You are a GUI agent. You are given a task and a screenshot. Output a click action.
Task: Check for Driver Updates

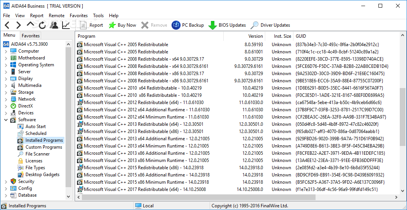270,25
